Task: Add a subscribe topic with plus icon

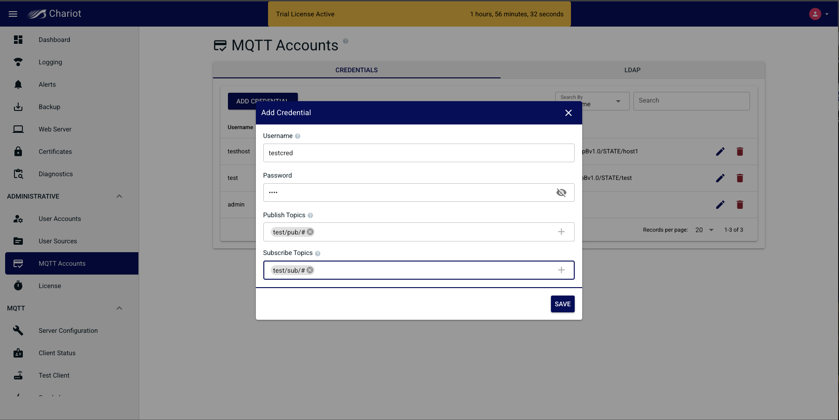Action: point(561,270)
